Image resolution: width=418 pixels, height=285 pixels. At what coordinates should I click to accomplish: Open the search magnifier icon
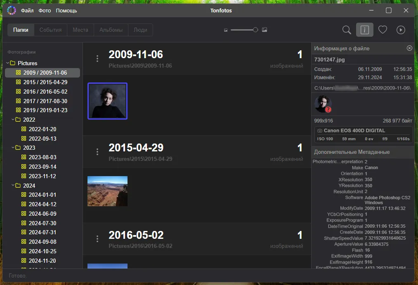[347, 30]
